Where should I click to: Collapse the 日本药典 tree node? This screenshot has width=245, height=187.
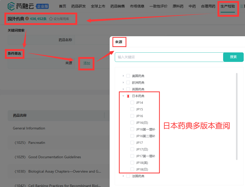coord(123,96)
